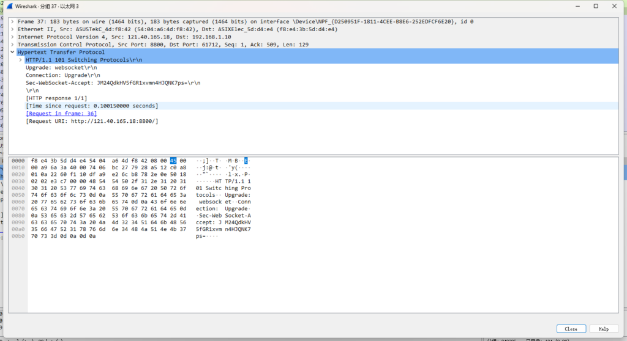This screenshot has width=627, height=341.
Task: Select the HTTP response 1/1 line
Action: pyautogui.click(x=56, y=98)
